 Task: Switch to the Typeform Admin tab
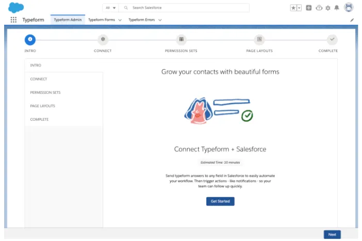[68, 20]
